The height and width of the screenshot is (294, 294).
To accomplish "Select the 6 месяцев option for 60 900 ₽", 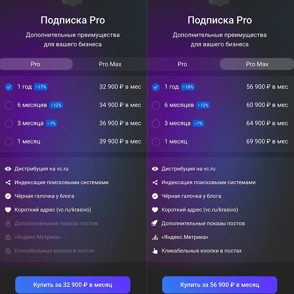I will click(156, 105).
